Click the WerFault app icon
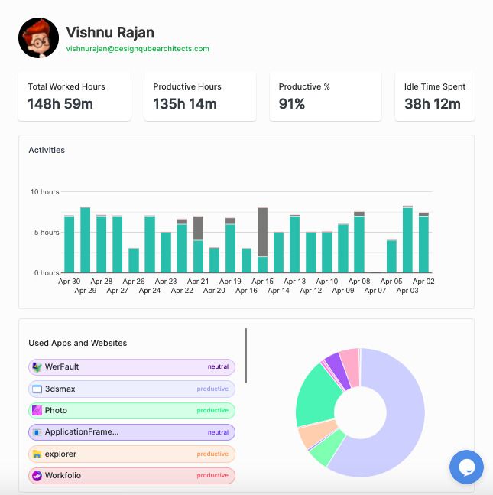 tap(37, 366)
